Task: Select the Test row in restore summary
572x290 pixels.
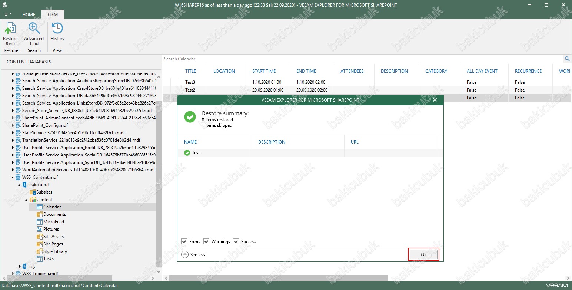Action: click(x=310, y=153)
